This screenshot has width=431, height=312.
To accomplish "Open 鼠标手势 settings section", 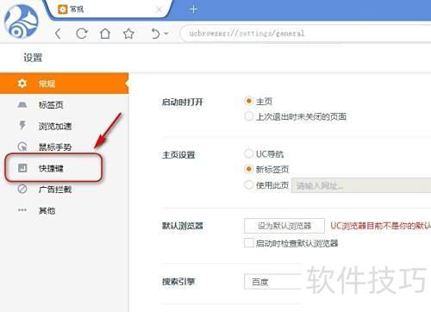I will point(64,147).
